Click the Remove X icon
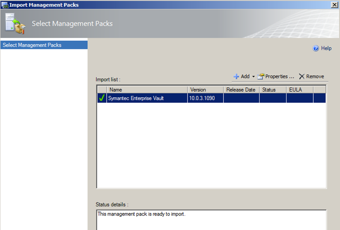 click(x=301, y=76)
